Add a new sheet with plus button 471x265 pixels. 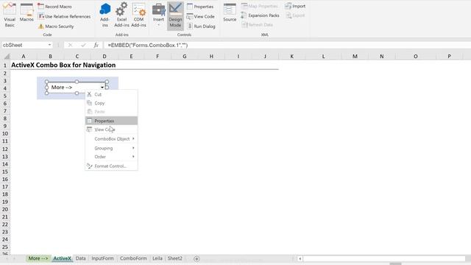coord(196,258)
